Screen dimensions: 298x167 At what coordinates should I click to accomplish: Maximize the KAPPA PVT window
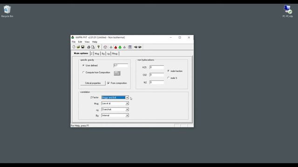click(x=180, y=38)
